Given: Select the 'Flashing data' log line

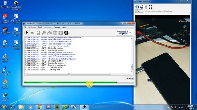Looking at the screenshot, I should click(x=42, y=70).
